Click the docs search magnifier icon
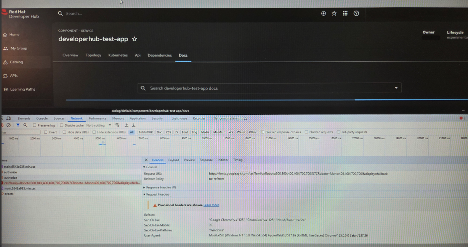The image size is (468, 247). click(143, 88)
